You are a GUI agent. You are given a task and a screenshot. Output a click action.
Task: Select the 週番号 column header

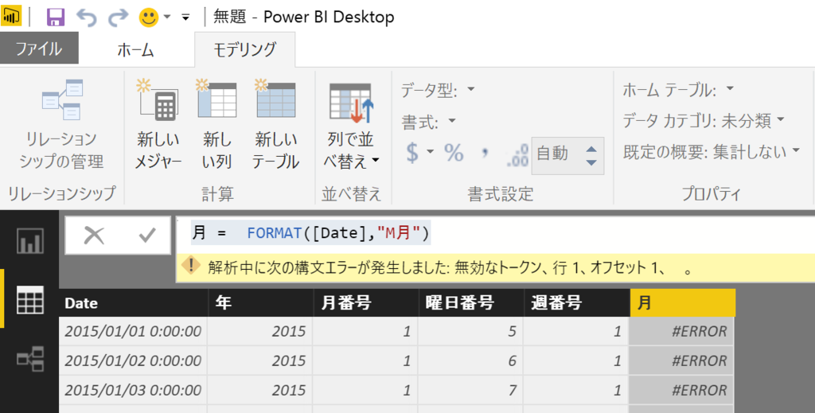click(x=576, y=303)
